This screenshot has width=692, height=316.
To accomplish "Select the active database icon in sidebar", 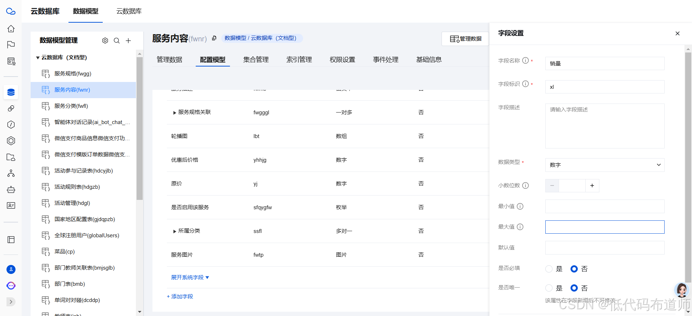I will (11, 92).
